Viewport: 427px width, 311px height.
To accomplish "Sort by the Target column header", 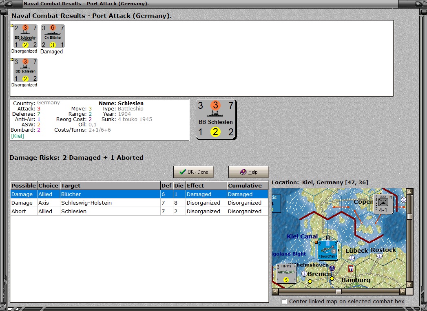I will pos(110,185).
